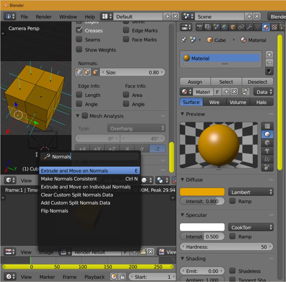Open the Render properties tab icon
The width and height of the screenshot is (286, 282).
pos(199,27)
